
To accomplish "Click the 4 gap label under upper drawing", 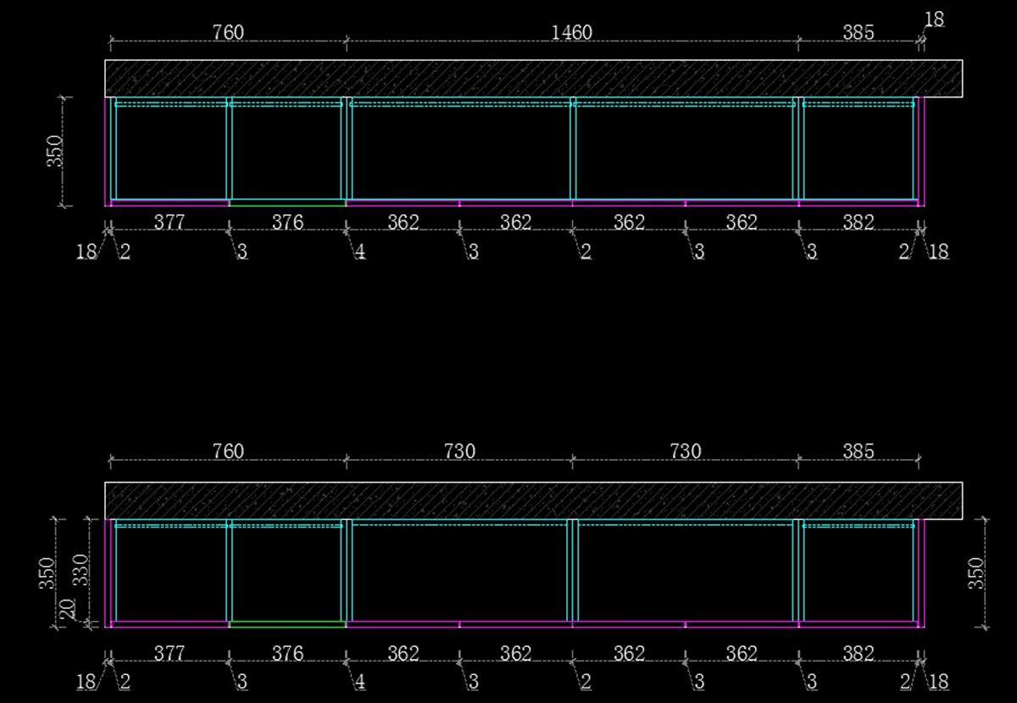I will point(360,252).
